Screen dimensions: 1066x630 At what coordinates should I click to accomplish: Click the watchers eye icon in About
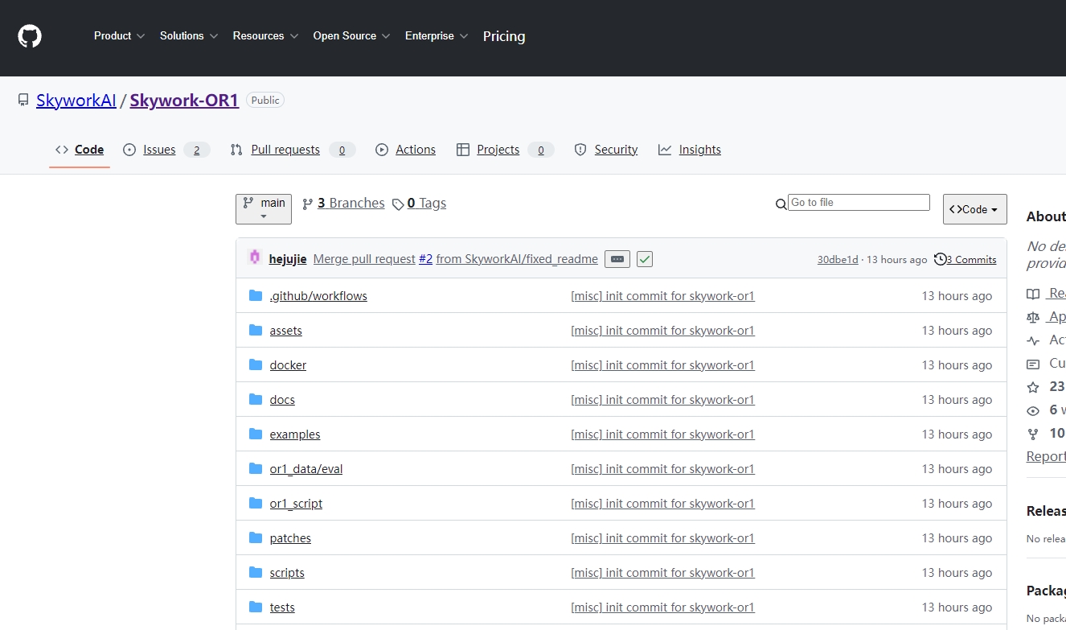(x=1033, y=410)
